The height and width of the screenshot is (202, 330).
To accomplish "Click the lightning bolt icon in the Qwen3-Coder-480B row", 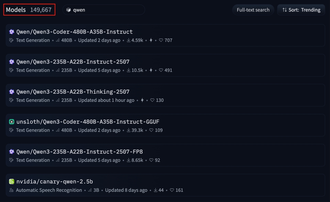I will (151, 40).
